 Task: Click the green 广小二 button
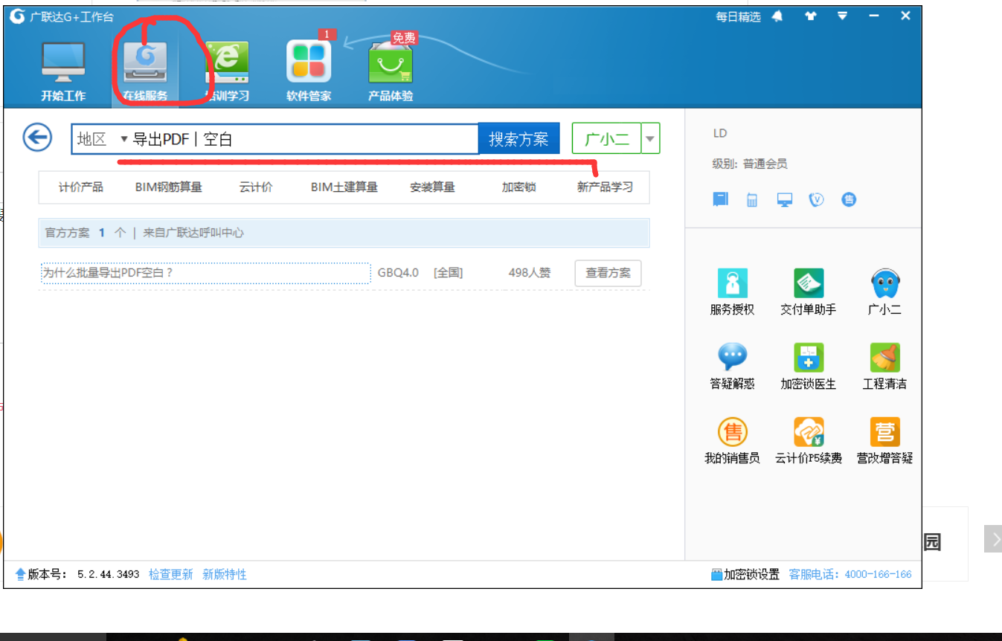tap(606, 138)
